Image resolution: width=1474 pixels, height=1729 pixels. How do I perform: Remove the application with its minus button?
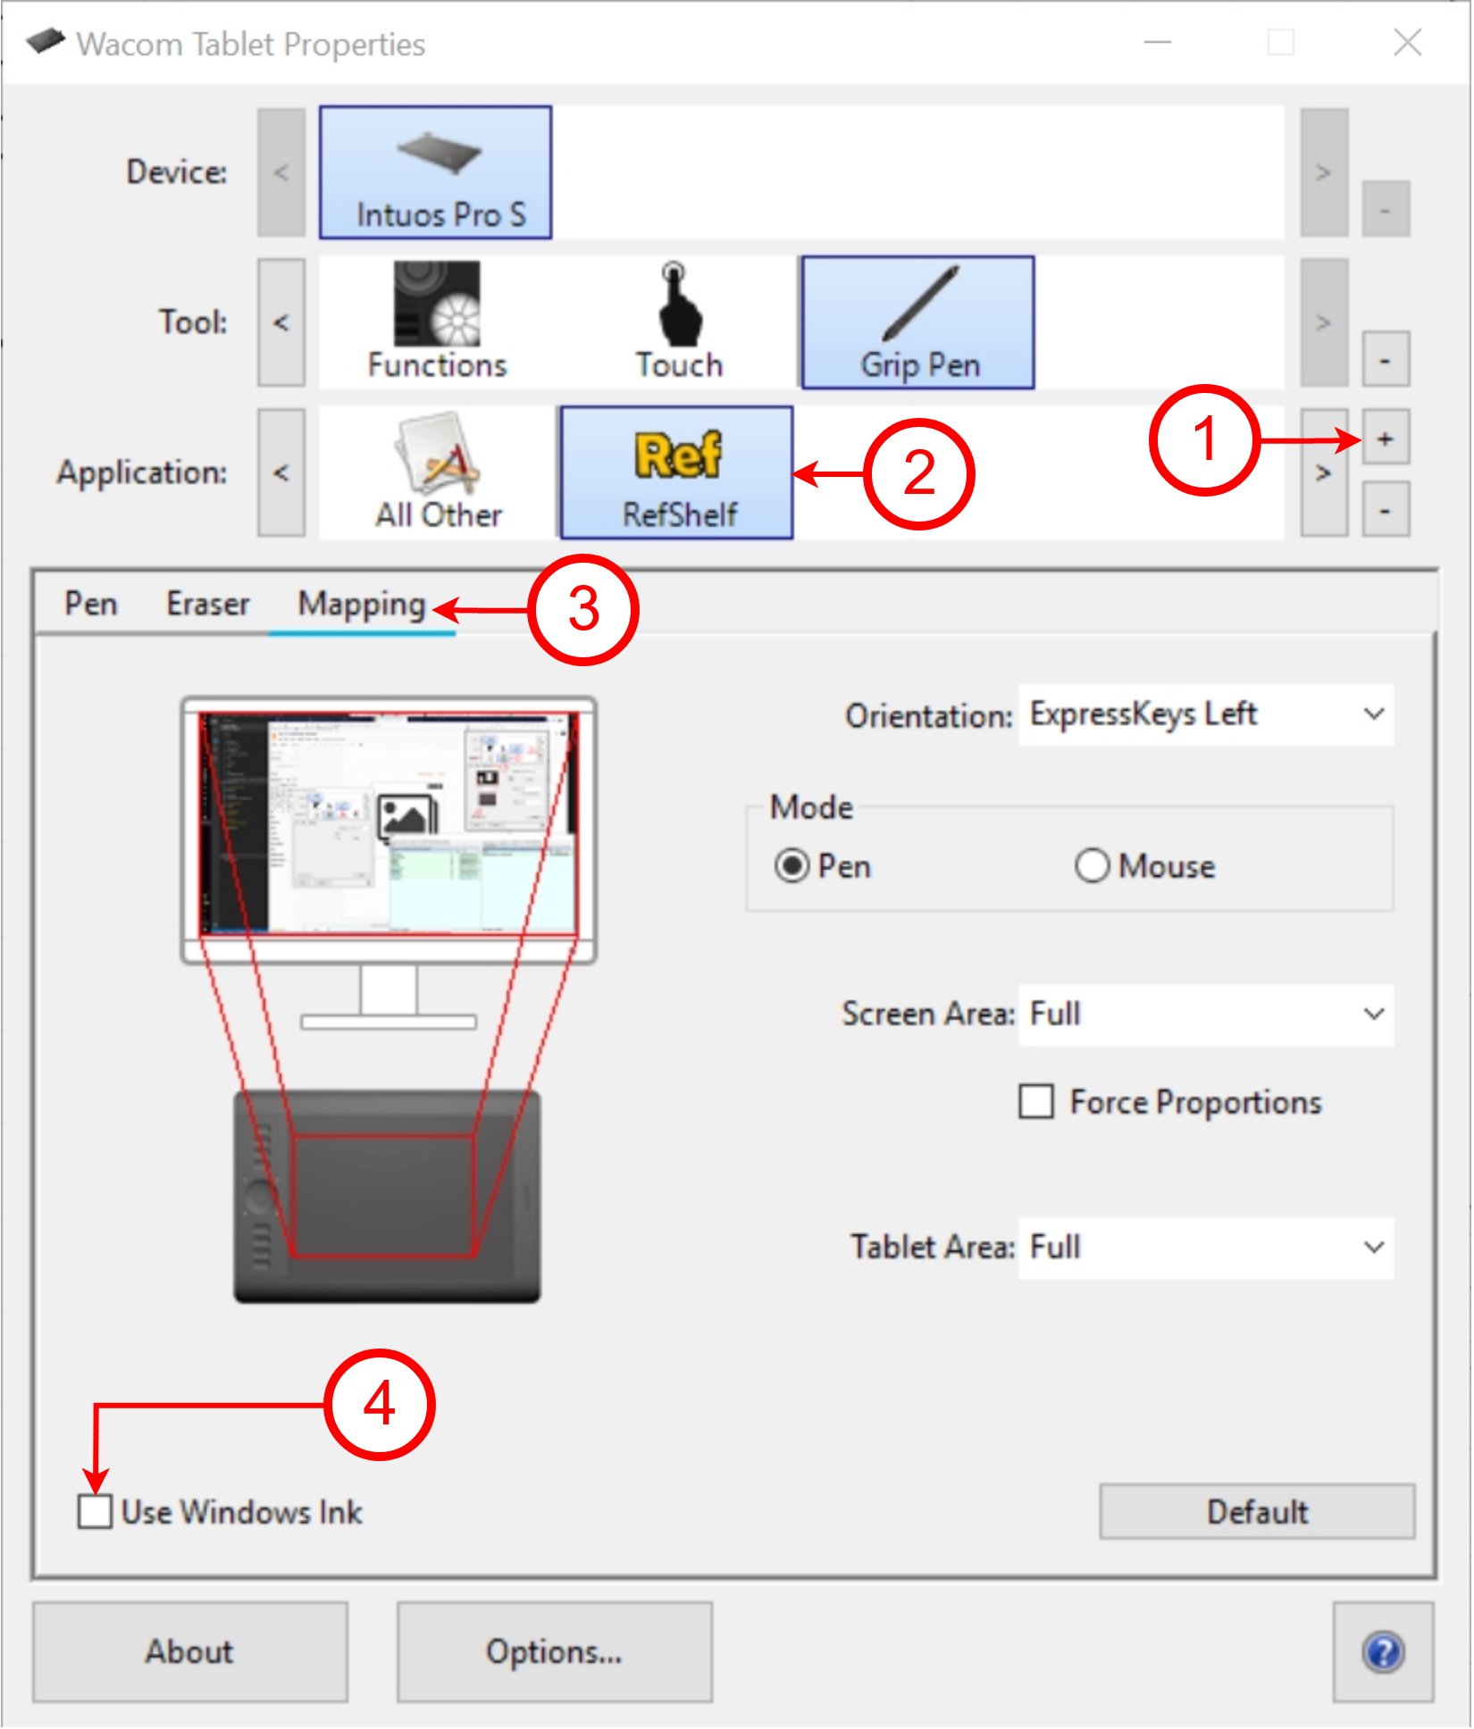pos(1385,510)
